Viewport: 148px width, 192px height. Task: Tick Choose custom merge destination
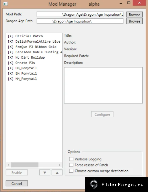71,171
